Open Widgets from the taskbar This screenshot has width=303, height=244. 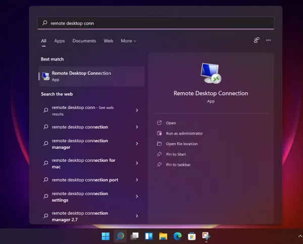149,236
